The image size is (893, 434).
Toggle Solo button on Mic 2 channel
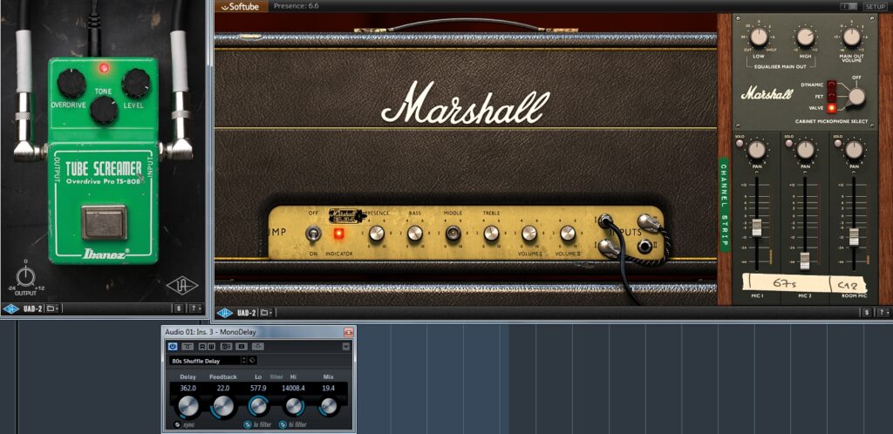point(788,143)
